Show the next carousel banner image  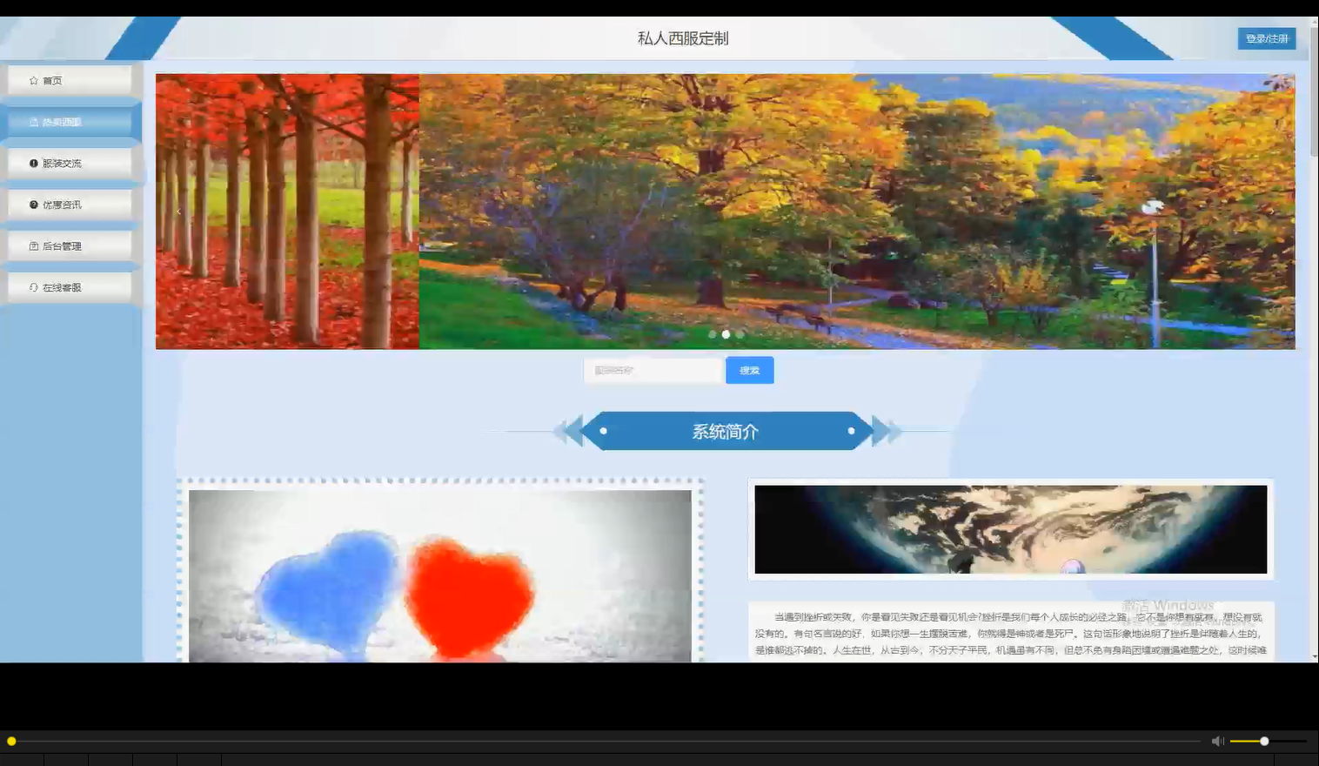[x=1271, y=212]
